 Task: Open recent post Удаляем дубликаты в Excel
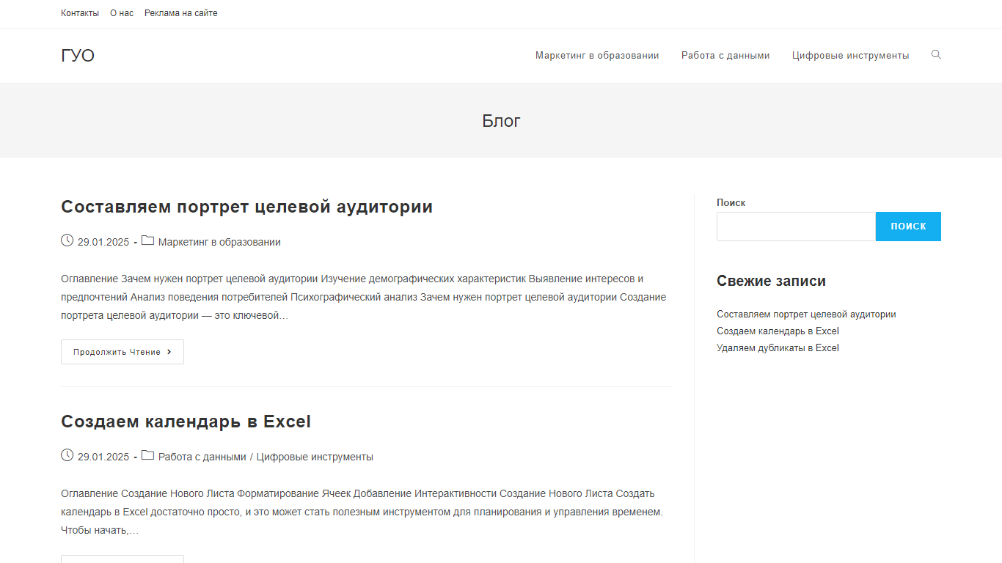click(778, 348)
